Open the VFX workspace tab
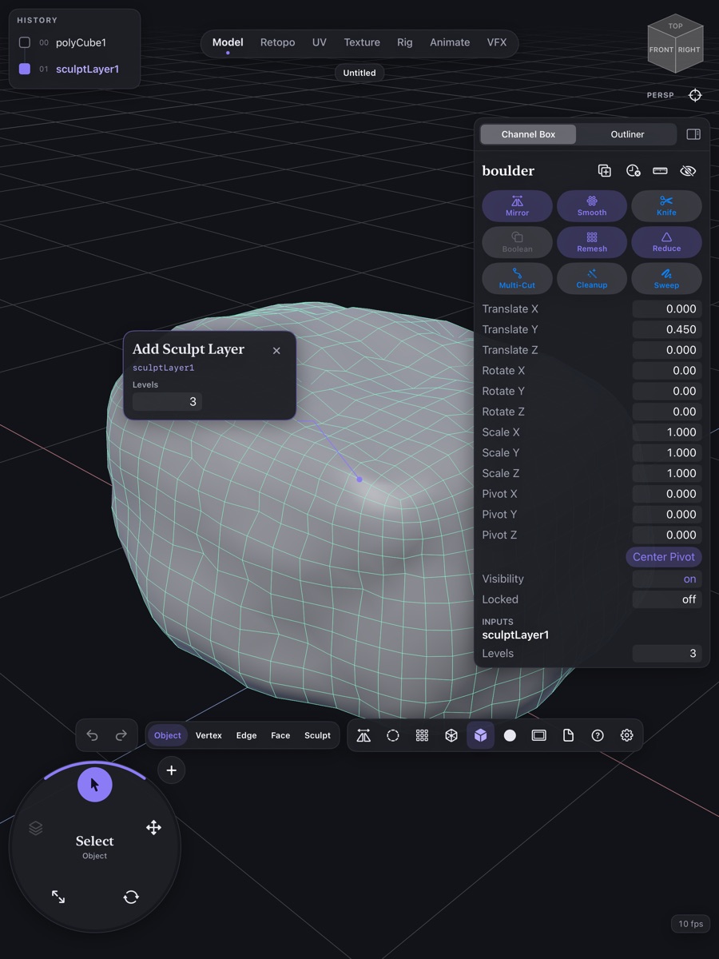Viewport: 719px width, 959px height. [497, 42]
